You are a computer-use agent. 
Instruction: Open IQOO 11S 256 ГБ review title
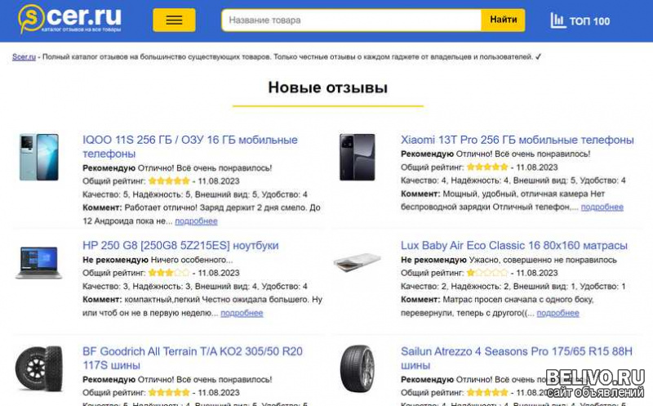tap(190, 147)
